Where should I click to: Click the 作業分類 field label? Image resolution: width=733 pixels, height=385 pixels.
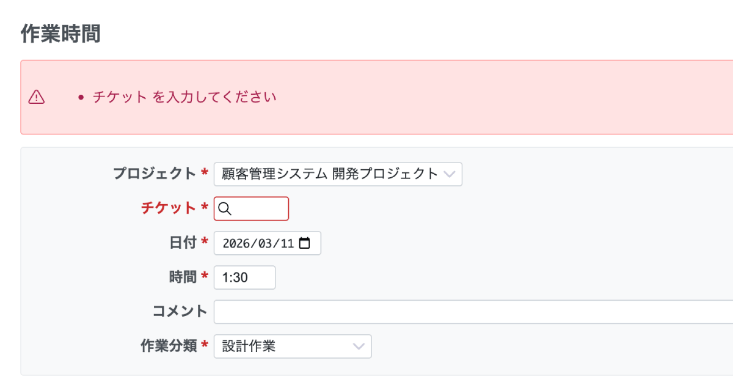pyautogui.click(x=169, y=346)
